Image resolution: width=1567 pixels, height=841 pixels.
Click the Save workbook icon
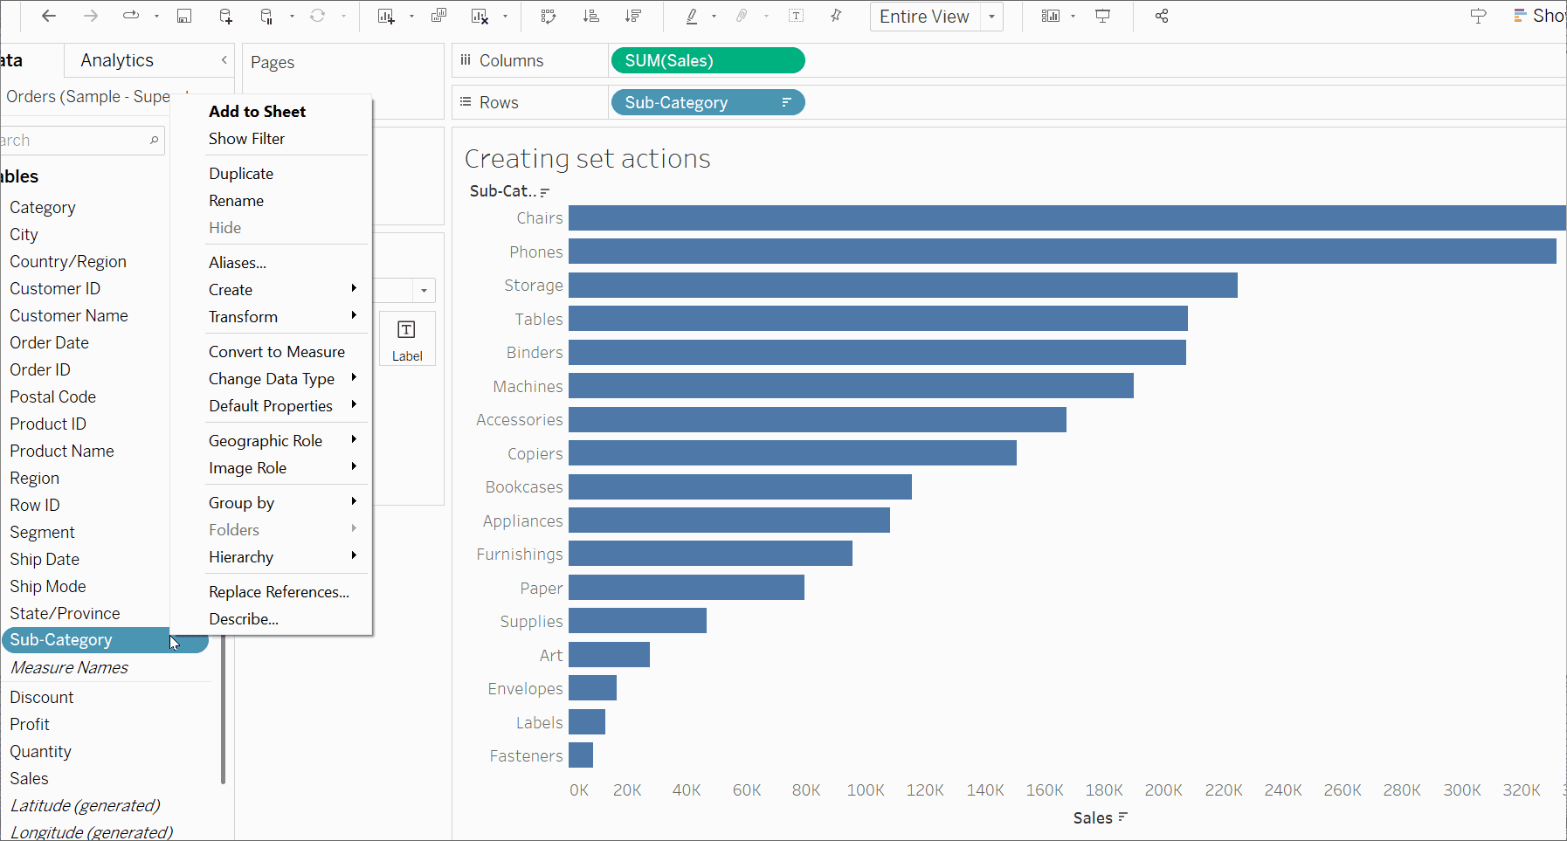click(184, 17)
